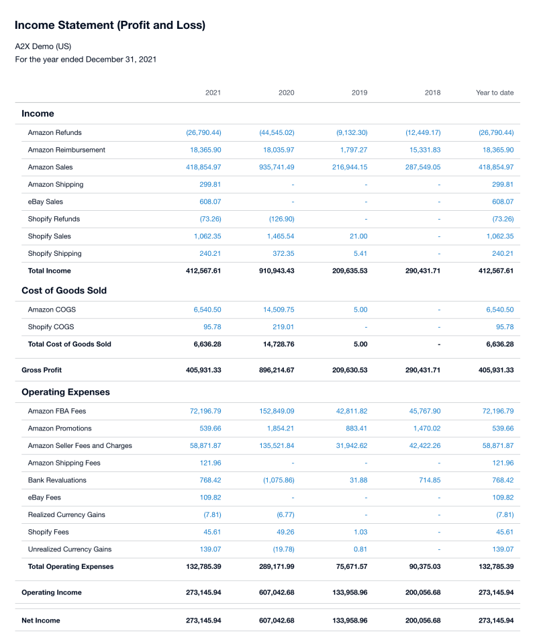Open the 2021 Amazon Sales amount 418,854.97

tap(203, 167)
